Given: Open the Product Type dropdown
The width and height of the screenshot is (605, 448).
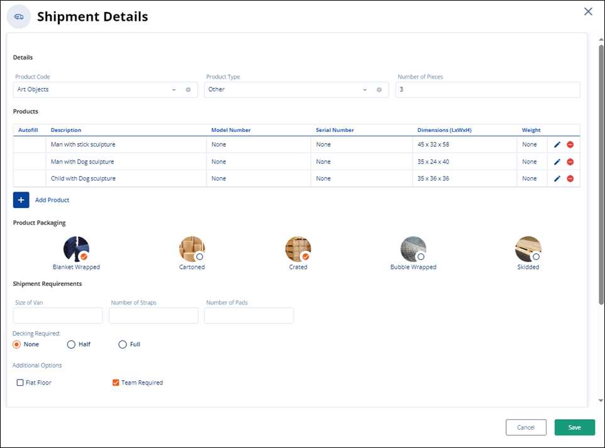Looking at the screenshot, I should pos(365,90).
